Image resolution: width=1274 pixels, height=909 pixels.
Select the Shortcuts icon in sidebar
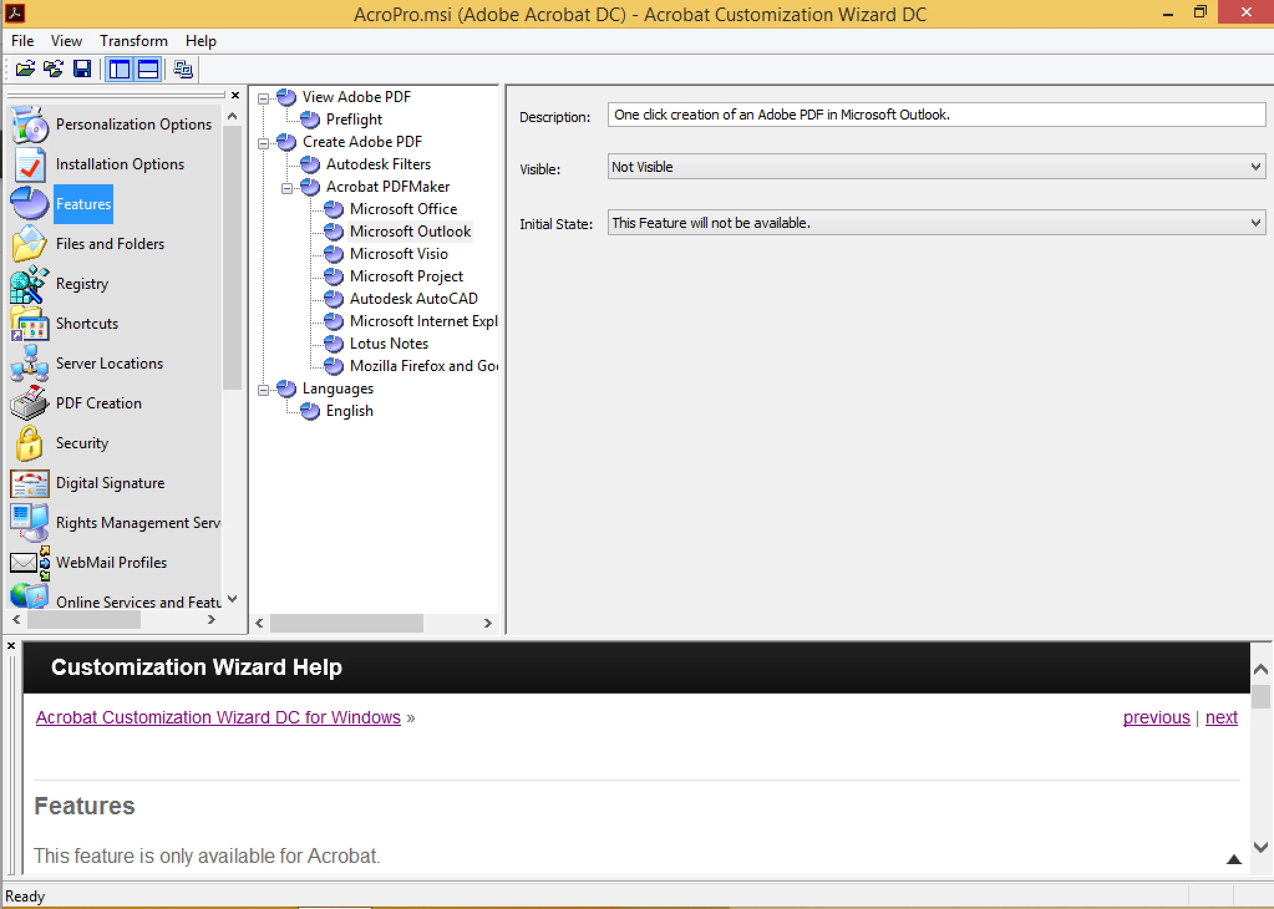29,324
